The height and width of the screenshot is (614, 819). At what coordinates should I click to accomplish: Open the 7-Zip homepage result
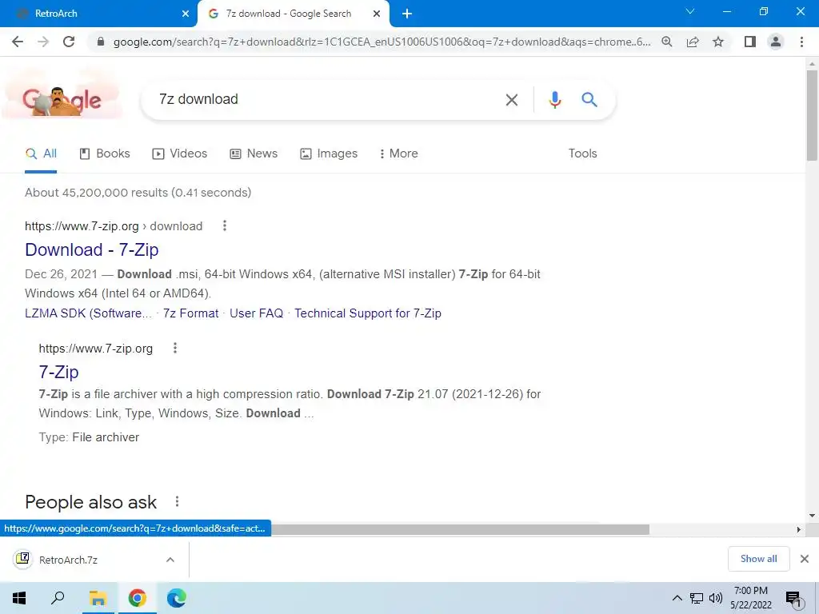pyautogui.click(x=58, y=372)
